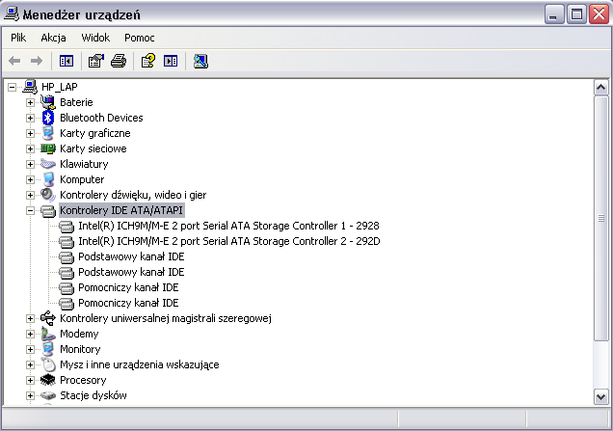Expand the Stacje dysków node
613x431 pixels.
pyautogui.click(x=30, y=395)
